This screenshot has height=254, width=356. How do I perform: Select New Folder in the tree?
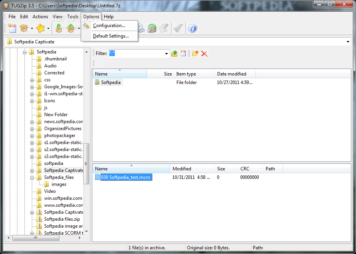[56, 115]
